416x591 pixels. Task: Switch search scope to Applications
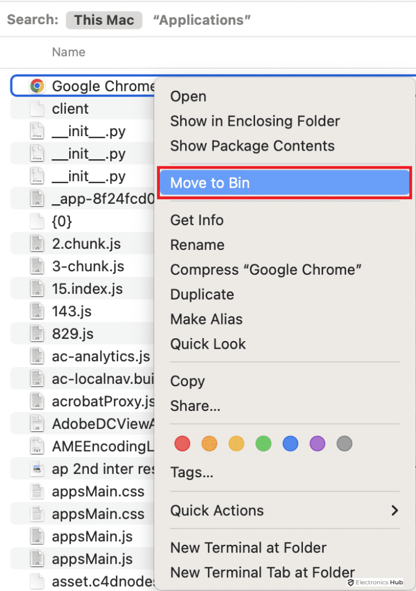[x=201, y=20]
